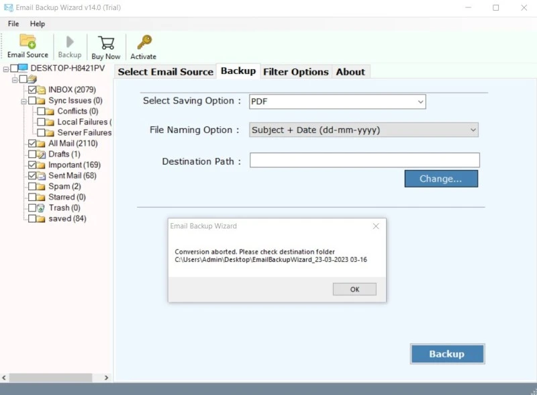Switch to Select Email Source tab
The width and height of the screenshot is (537, 395).
(165, 72)
